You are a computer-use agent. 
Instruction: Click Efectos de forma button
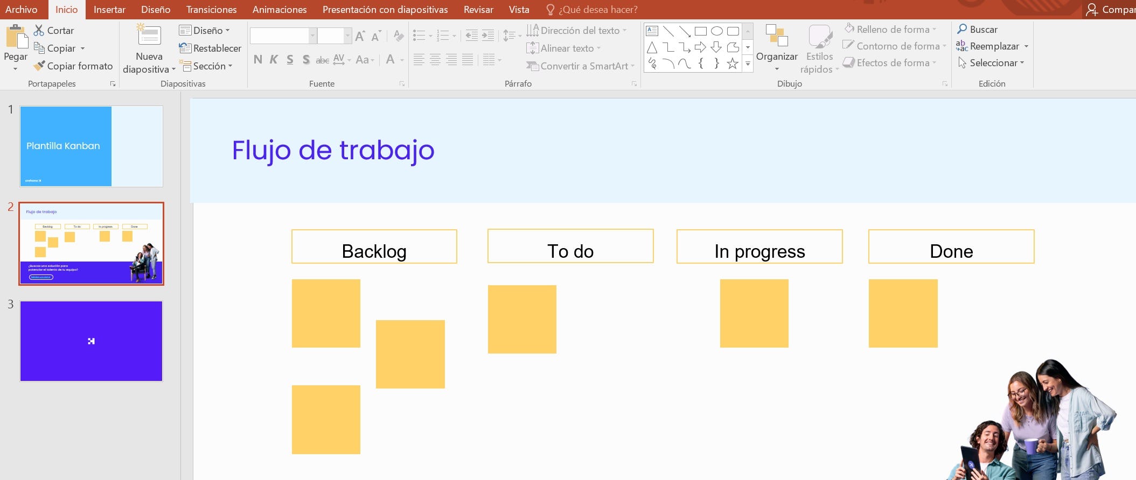[890, 62]
